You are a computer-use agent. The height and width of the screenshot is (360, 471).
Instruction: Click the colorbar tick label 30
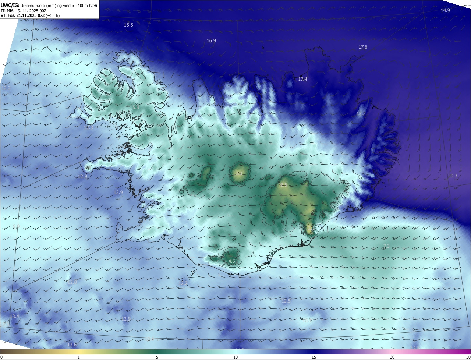click(392, 357)
